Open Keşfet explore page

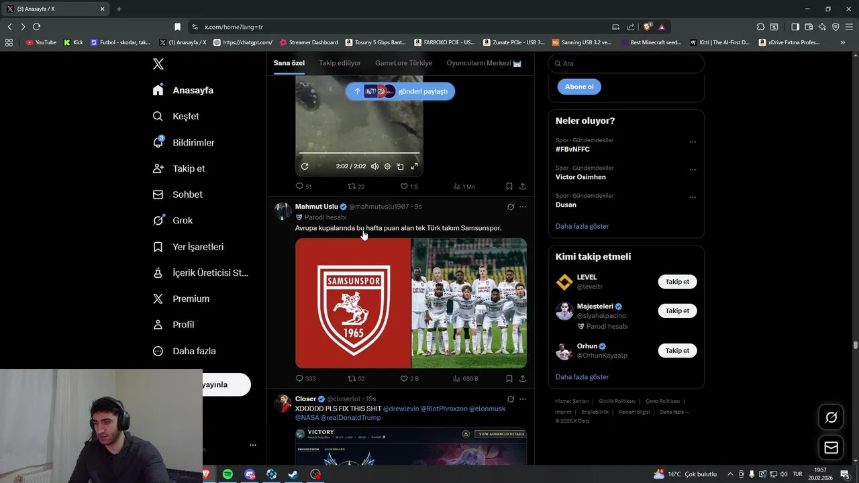click(x=176, y=116)
